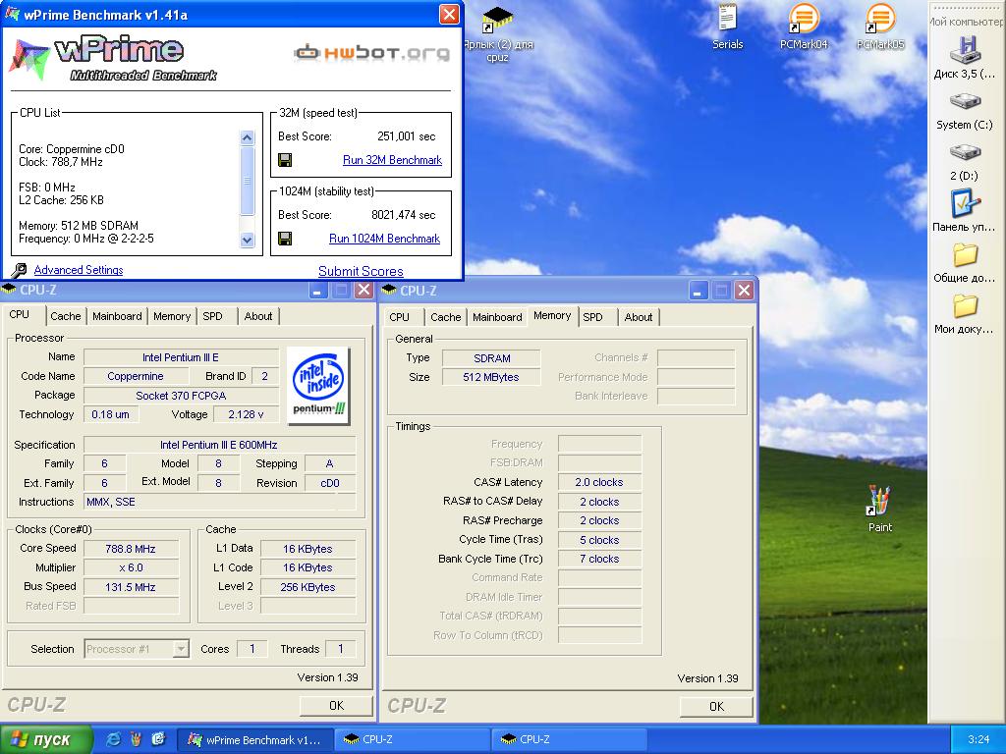Click the taskbar clock showing 3:24
The height and width of the screenshot is (754, 1006).
coord(978,739)
